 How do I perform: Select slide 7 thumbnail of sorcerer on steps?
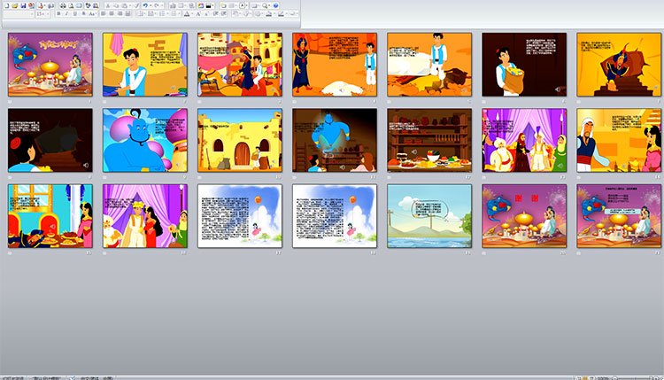click(619, 65)
